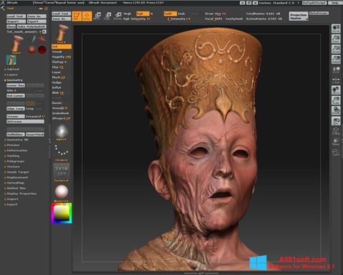The width and height of the screenshot is (343, 275).
Task: Choose the Move transform icon
Action: click(x=97, y=16)
